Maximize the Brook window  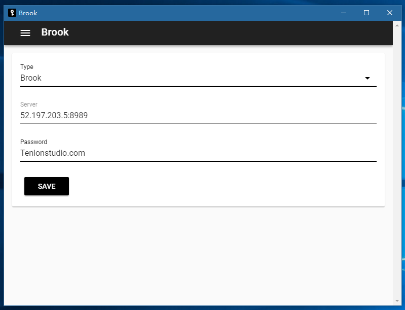pos(366,13)
